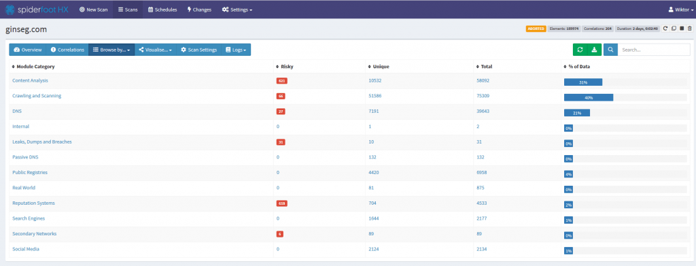The width and height of the screenshot is (696, 266).
Task: Re-run the ginseg.com scan icon
Action: point(665,29)
